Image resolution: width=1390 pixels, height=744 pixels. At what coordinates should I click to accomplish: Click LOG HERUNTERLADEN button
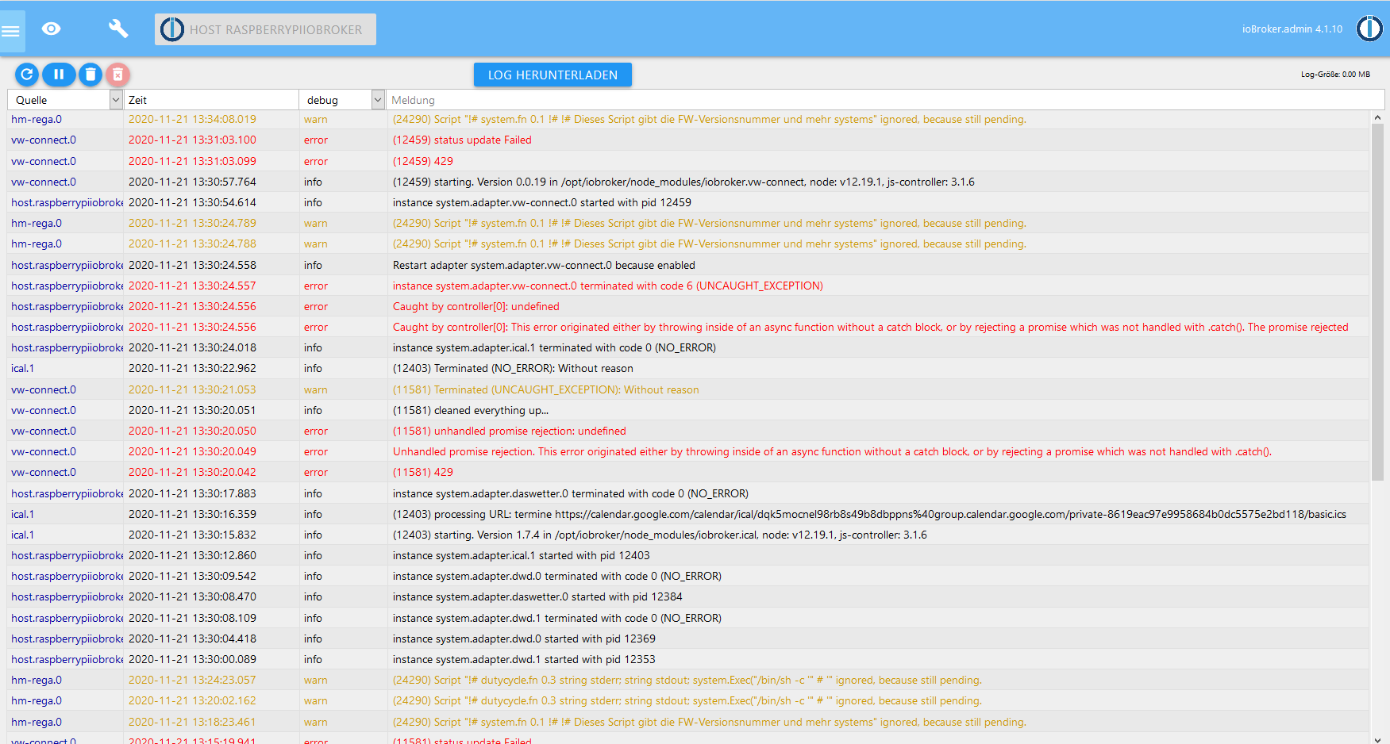[x=553, y=75]
